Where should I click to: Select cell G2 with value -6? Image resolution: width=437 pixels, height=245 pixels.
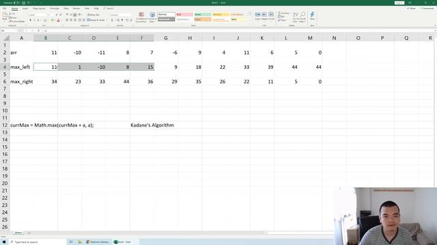[x=166, y=52]
